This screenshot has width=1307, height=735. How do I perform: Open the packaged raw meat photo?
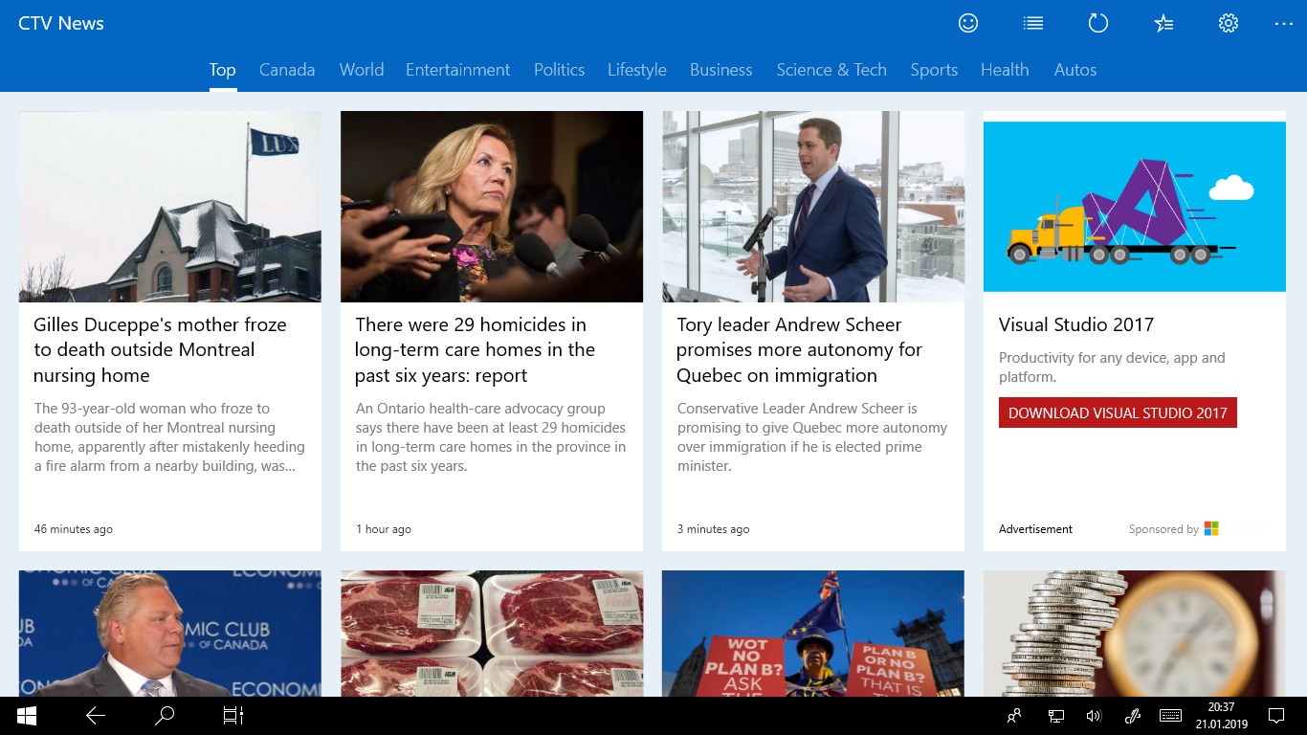click(492, 634)
